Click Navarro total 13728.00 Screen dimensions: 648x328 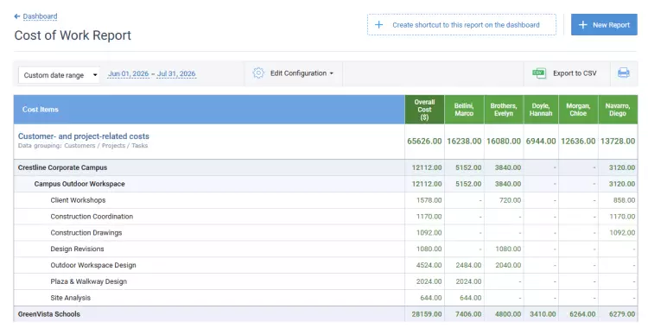point(618,142)
